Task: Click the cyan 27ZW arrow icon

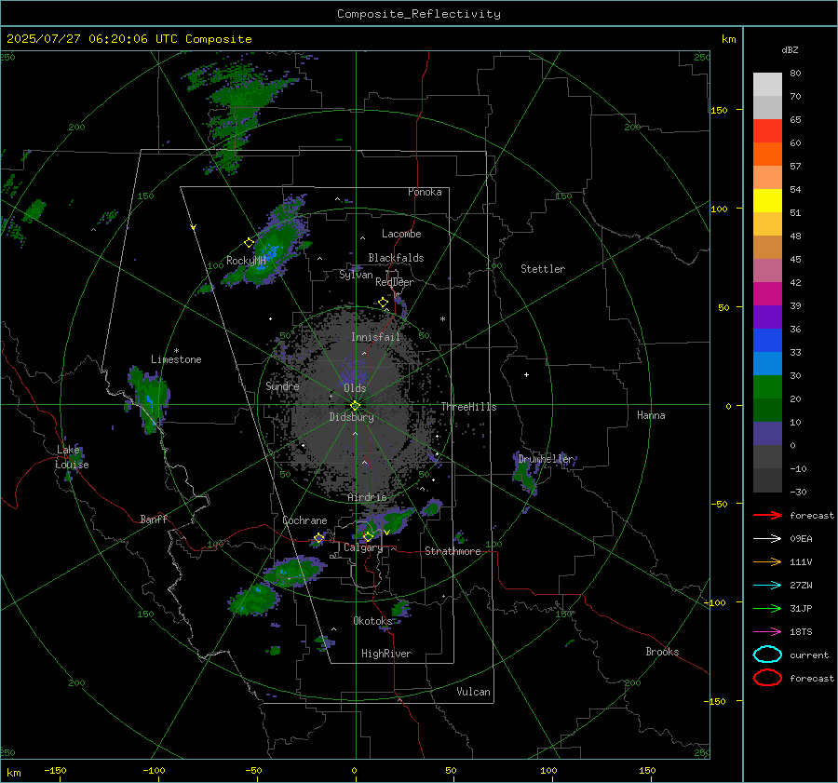Action: point(767,586)
